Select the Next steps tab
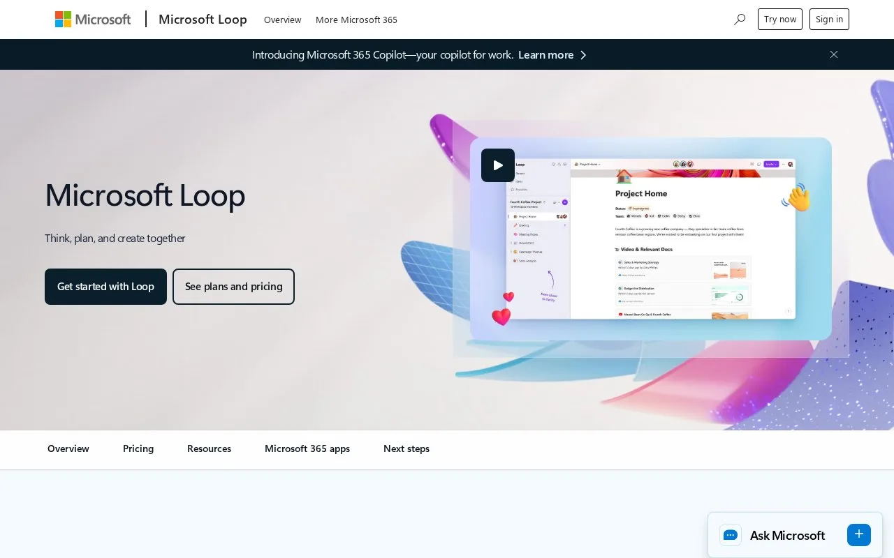Image resolution: width=894 pixels, height=558 pixels. [406, 449]
